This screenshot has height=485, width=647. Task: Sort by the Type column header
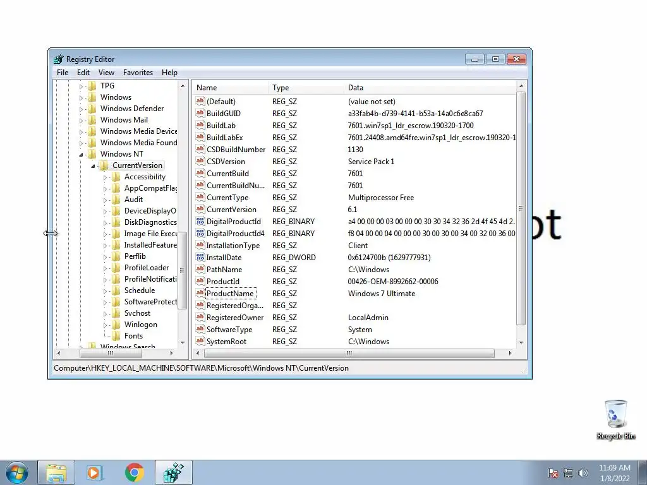pyautogui.click(x=306, y=87)
